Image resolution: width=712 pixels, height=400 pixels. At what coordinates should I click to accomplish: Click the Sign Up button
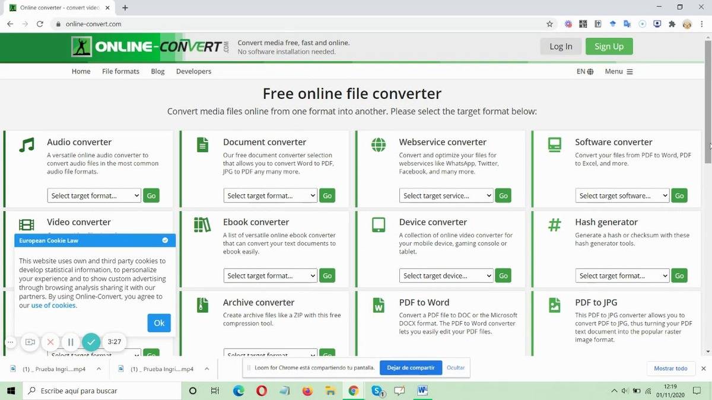pyautogui.click(x=609, y=46)
